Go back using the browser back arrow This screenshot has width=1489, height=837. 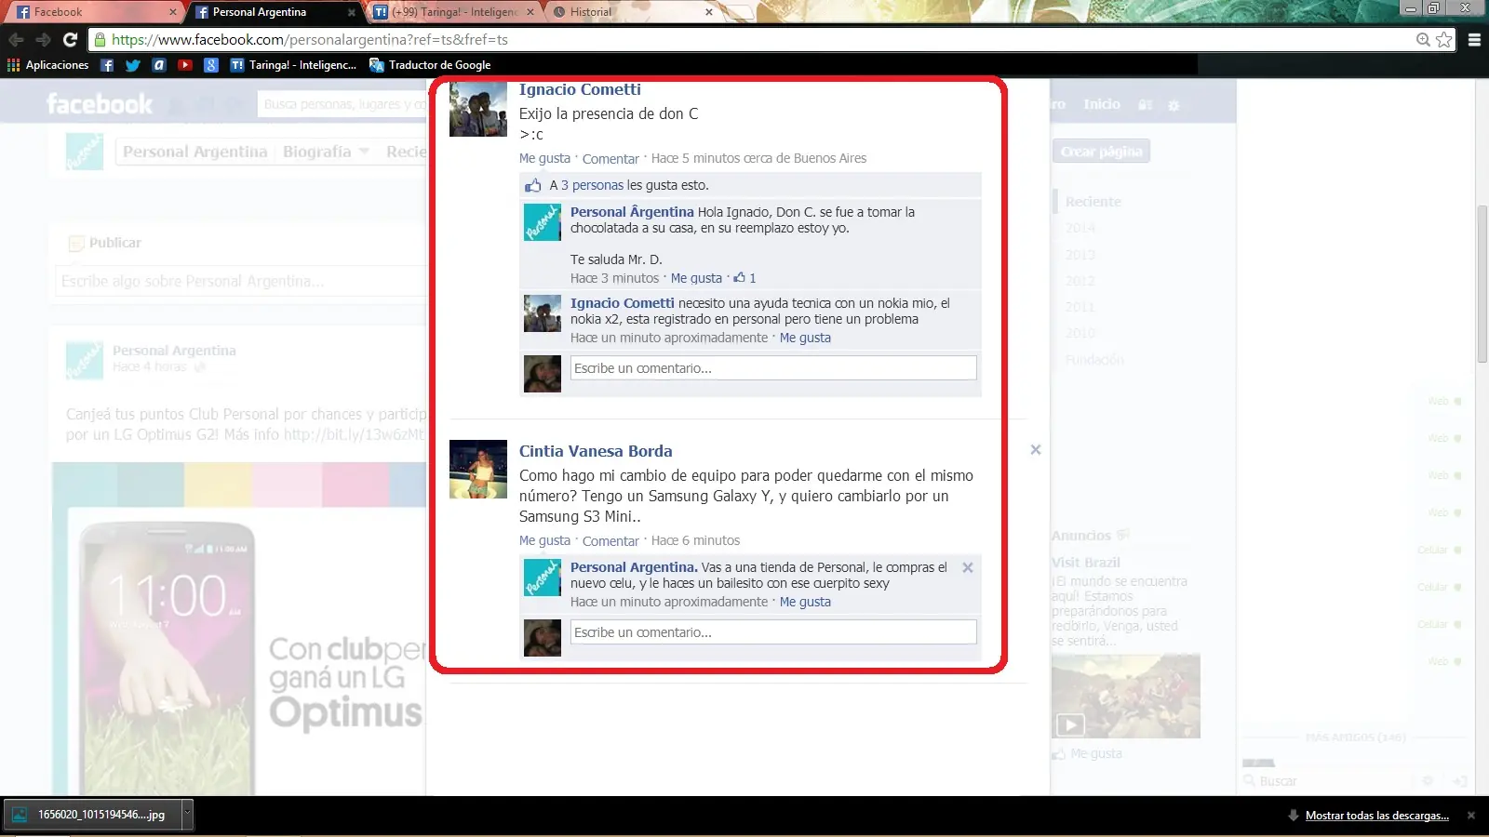[x=16, y=40]
